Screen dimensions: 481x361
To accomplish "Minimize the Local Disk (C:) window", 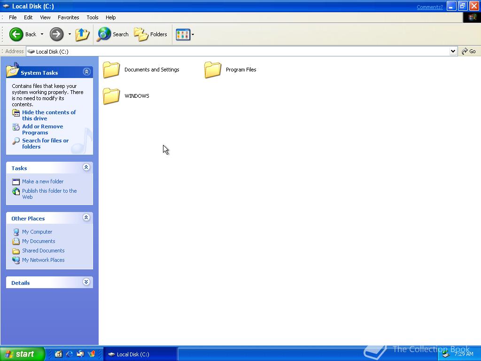I will click(x=451, y=6).
